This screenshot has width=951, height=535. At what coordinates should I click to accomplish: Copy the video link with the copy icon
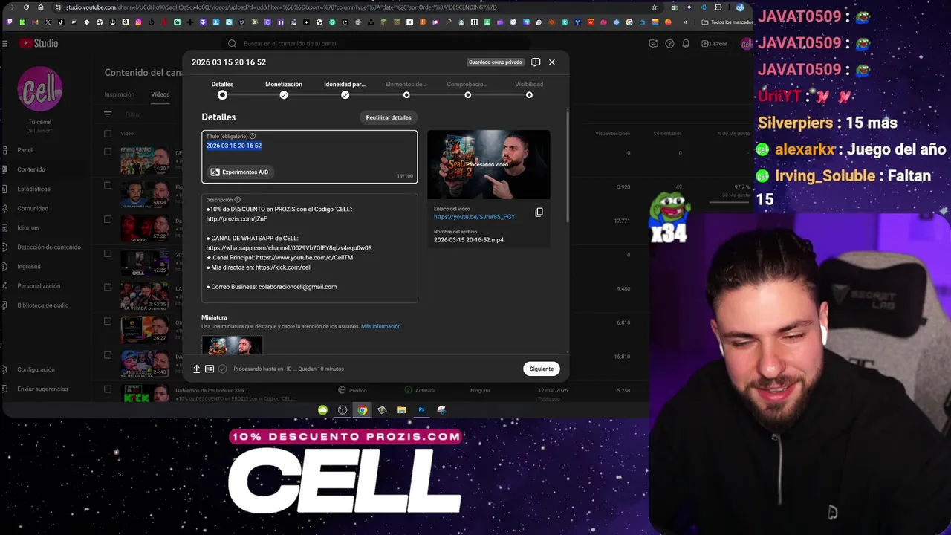pyautogui.click(x=539, y=213)
